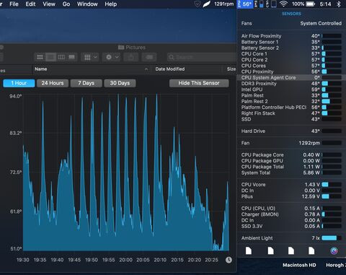The width and height of the screenshot is (346, 275).
Task: Open the Bluetooth menu bar icon
Action: click(x=339, y=4)
